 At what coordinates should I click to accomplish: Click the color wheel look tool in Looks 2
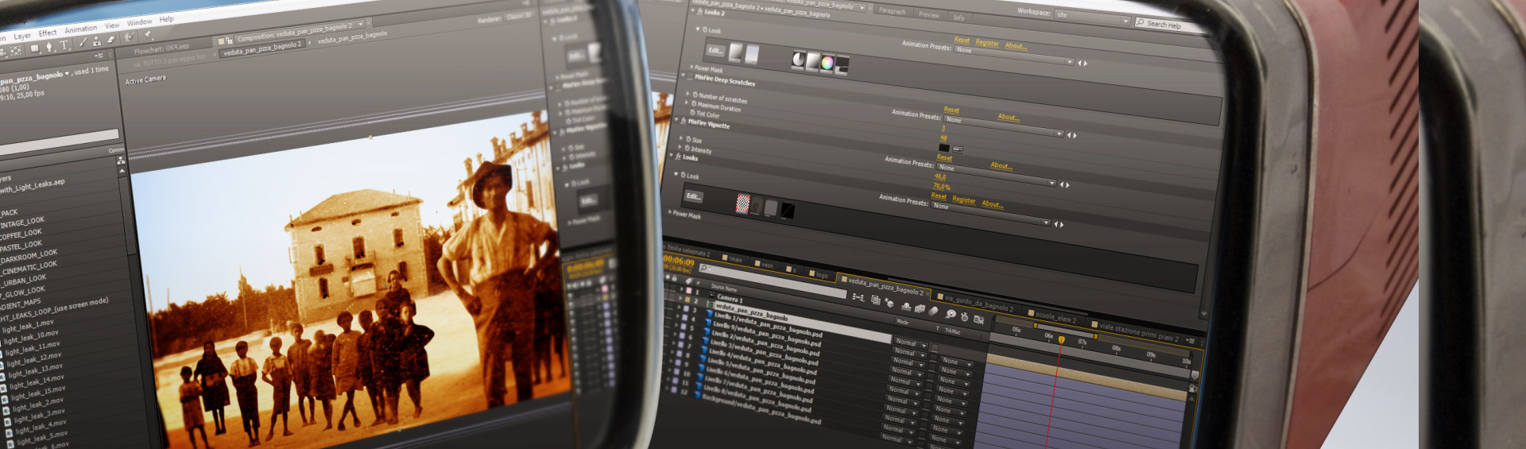pos(827,62)
